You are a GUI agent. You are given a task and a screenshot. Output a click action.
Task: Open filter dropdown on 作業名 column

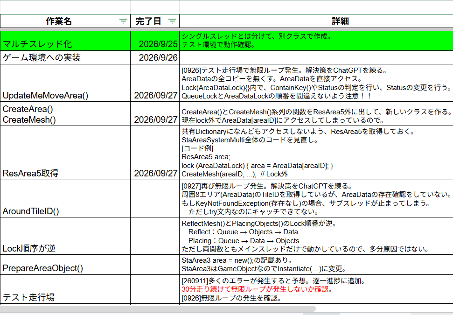(123, 21)
